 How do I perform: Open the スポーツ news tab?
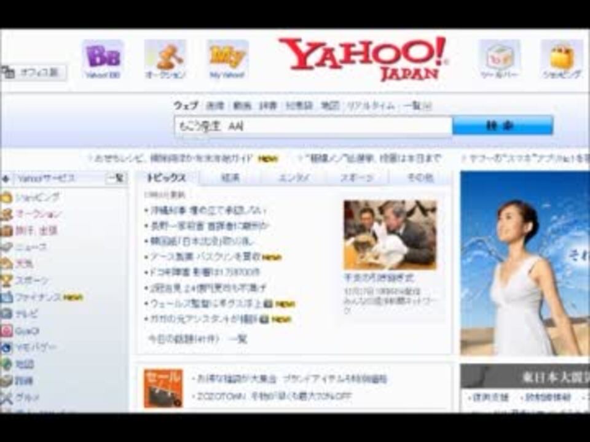point(356,177)
